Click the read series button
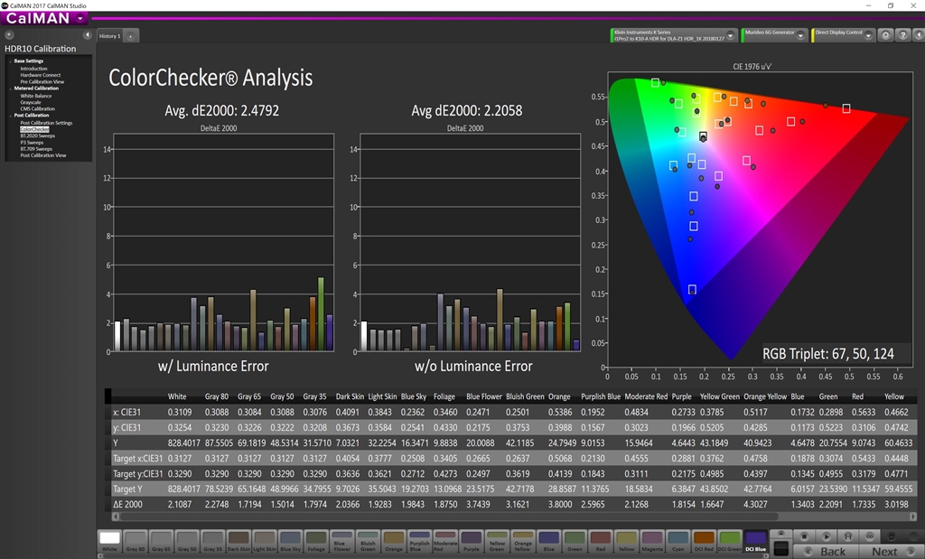The height and width of the screenshot is (559, 925). tap(847, 536)
